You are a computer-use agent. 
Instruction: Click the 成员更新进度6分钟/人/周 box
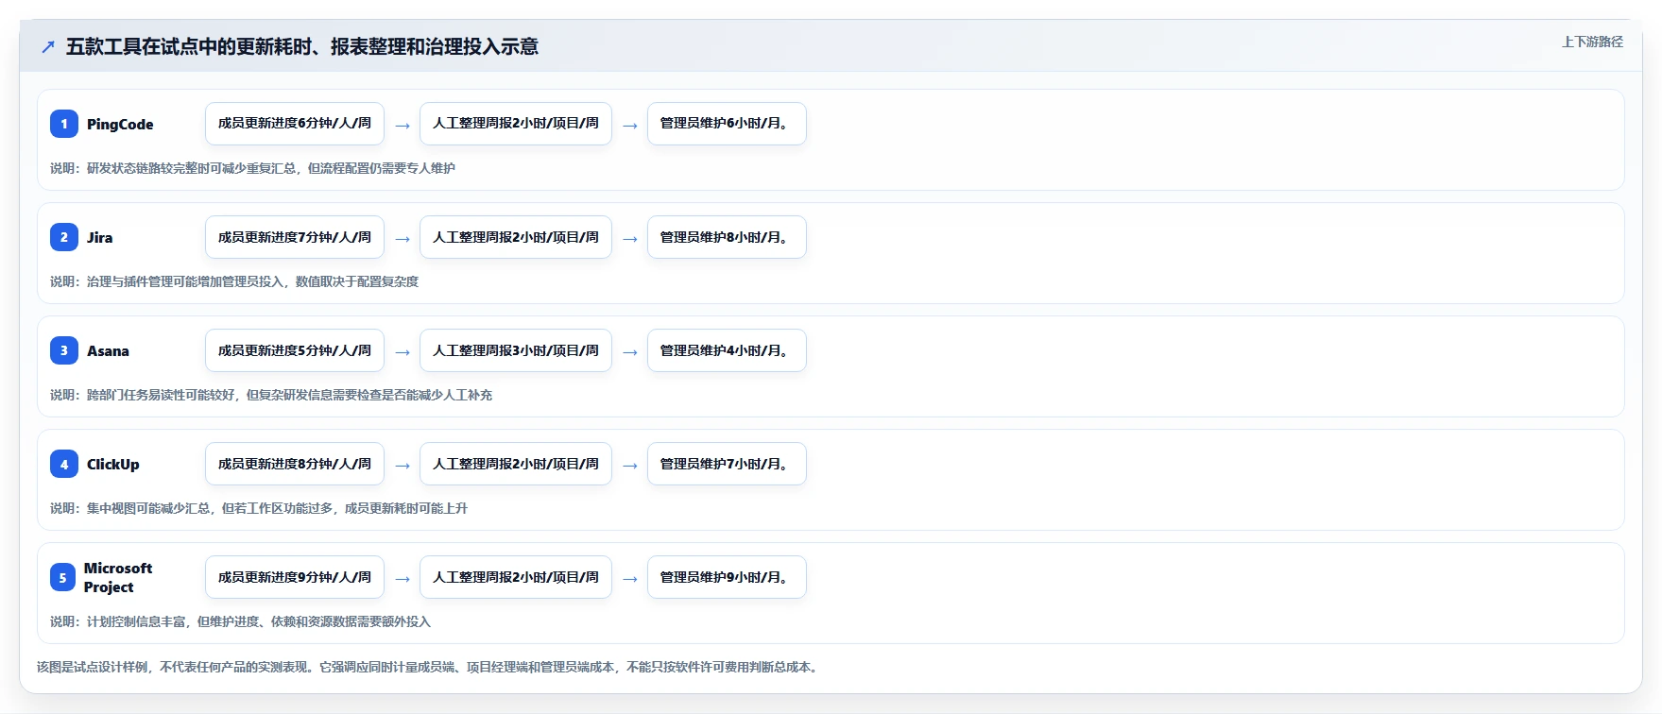pos(295,124)
